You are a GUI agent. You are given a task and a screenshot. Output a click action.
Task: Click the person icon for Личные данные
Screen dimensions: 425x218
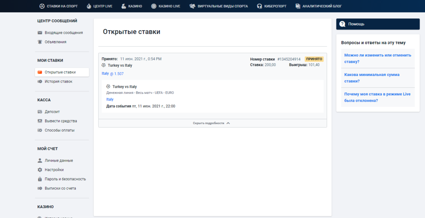click(40, 161)
